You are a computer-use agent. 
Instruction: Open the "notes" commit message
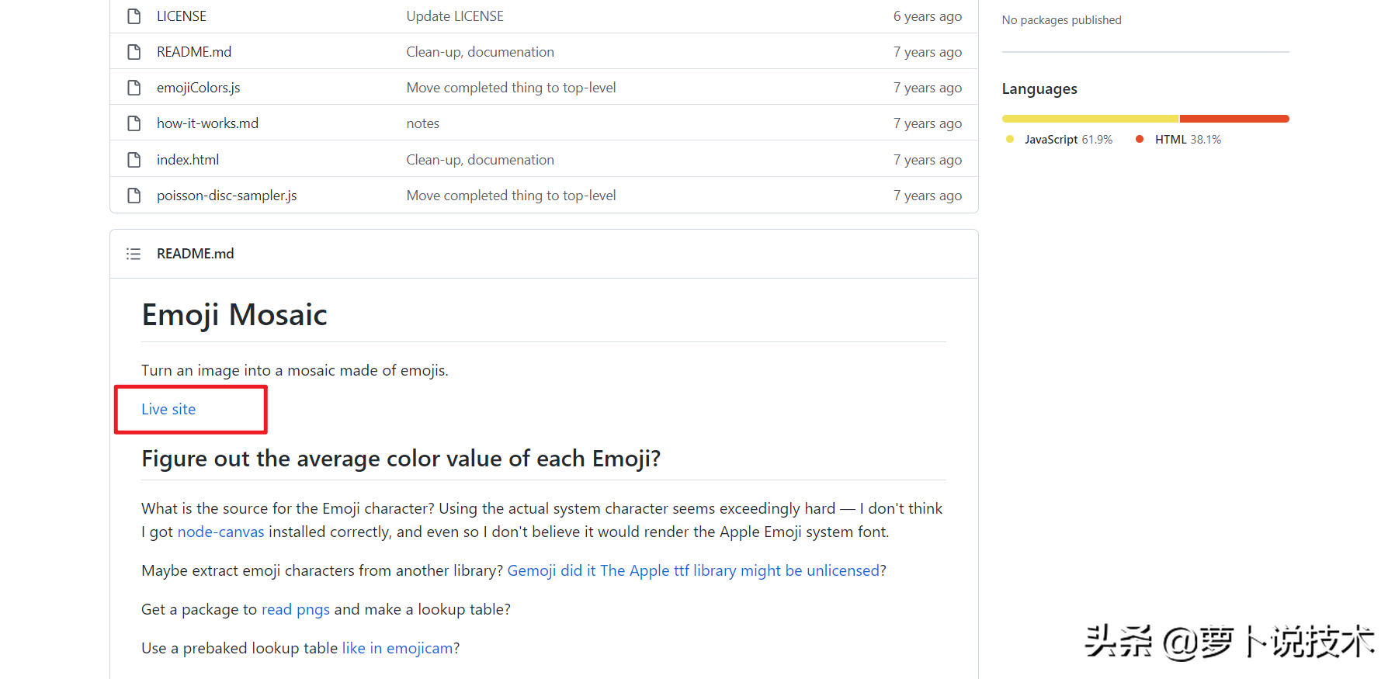point(422,123)
